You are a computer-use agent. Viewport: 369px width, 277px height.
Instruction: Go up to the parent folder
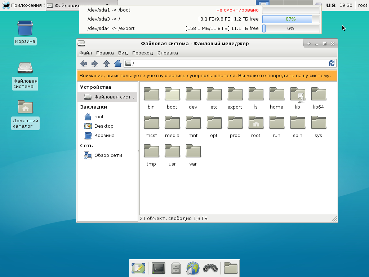tap(106, 63)
